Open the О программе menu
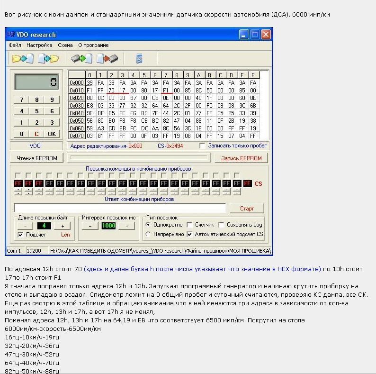 click(93, 45)
